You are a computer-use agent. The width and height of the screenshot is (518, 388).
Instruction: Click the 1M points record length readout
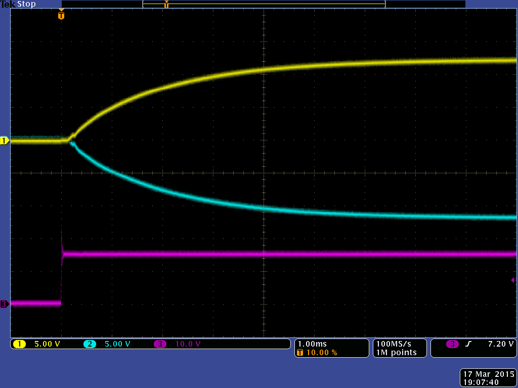point(397,352)
